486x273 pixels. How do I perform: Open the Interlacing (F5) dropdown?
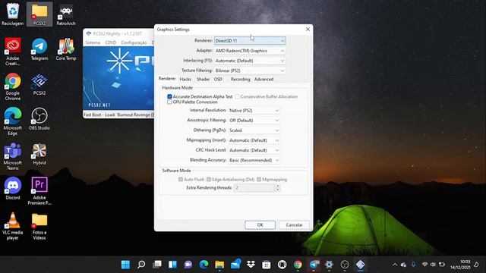250,61
